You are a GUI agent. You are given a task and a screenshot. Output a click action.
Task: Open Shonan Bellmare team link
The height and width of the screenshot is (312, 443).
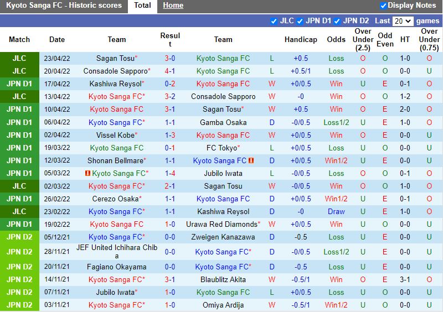[117, 160]
